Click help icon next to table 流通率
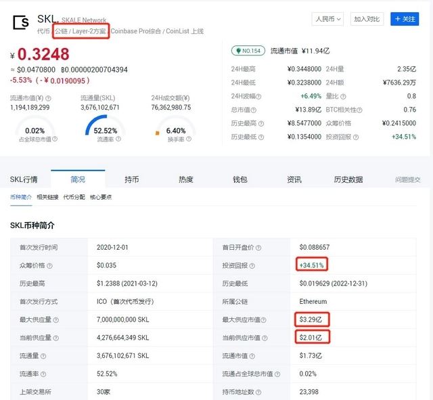The image size is (433, 400). point(43,374)
